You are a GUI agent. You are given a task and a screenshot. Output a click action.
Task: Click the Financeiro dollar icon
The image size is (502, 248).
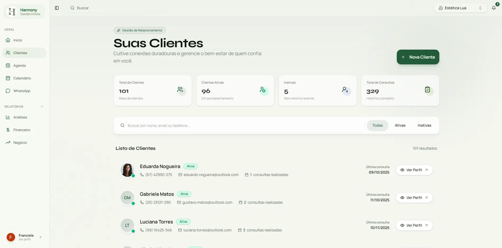pos(8,130)
